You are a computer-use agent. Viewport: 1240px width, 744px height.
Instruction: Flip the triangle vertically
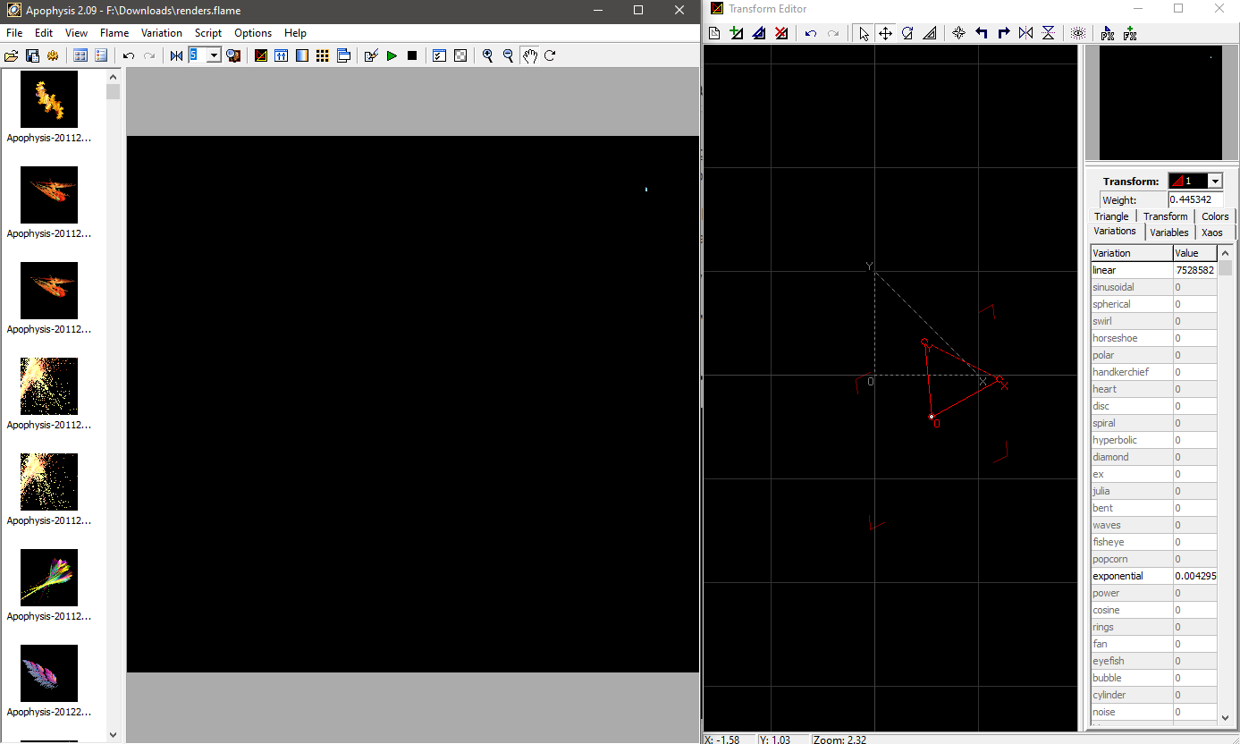tap(1048, 33)
